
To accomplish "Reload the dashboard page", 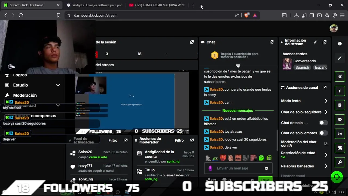I will point(21,16).
